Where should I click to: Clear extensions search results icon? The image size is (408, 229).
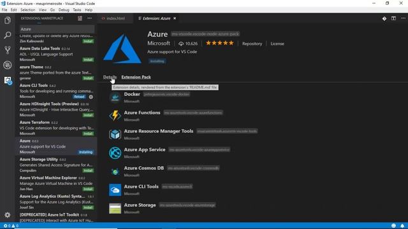tap(80, 18)
